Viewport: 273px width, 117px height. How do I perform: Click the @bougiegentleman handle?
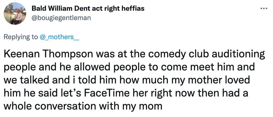(x=61, y=18)
